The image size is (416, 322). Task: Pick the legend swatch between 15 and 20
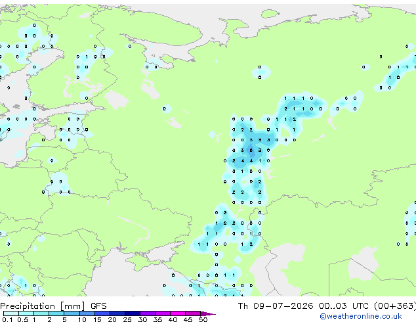(x=102, y=313)
